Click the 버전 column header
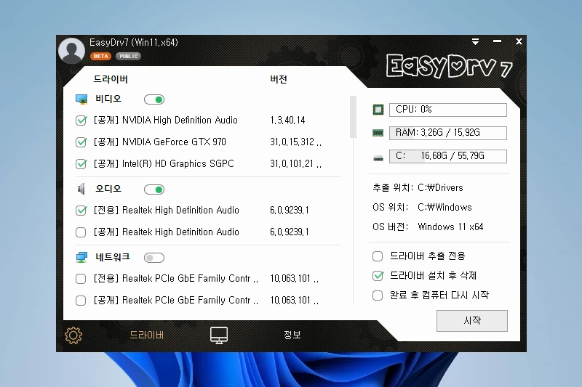This screenshot has height=387, width=582. (x=279, y=79)
